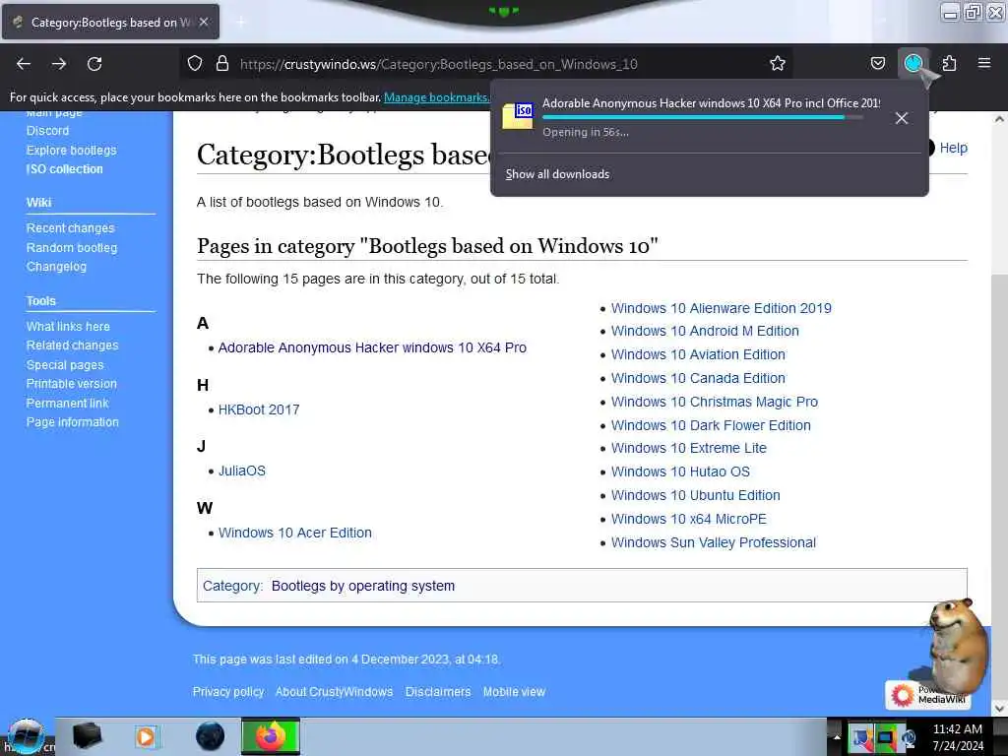Click the Powered by MediaWiki badge
This screenshot has height=756, width=1008.
(x=927, y=695)
